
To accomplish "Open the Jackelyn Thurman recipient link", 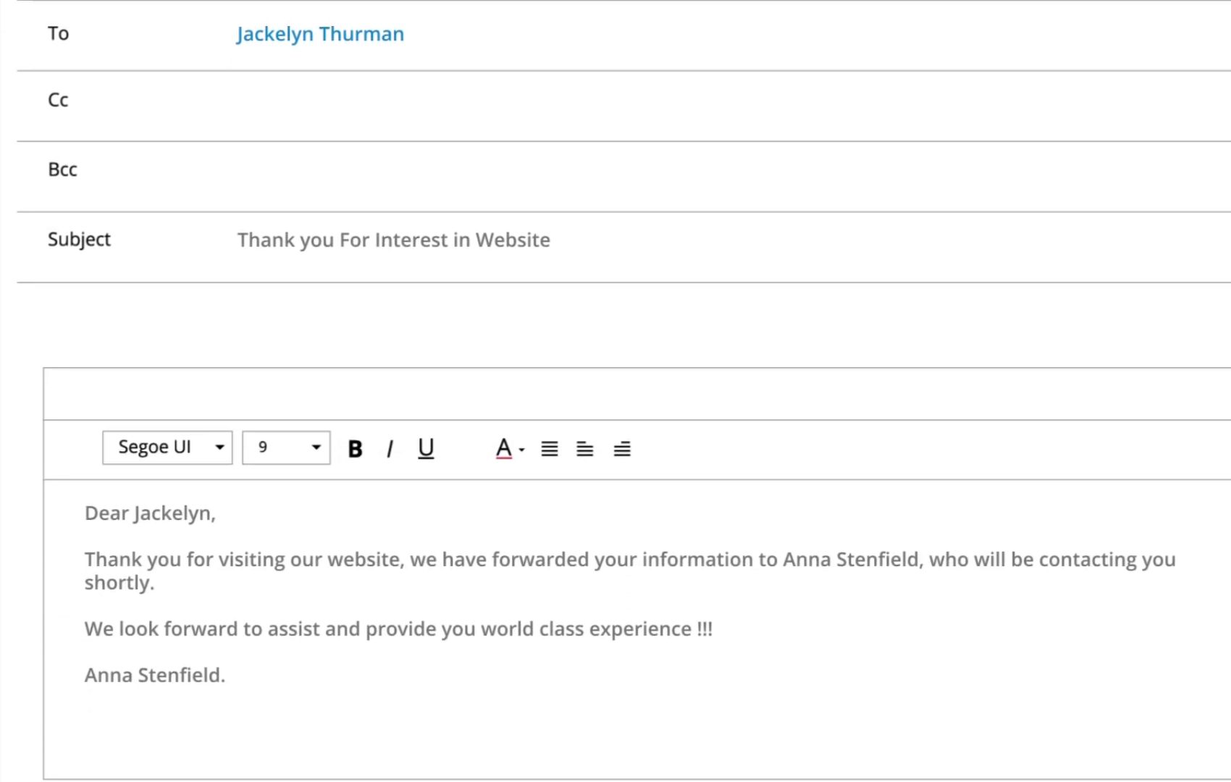I will 320,34.
